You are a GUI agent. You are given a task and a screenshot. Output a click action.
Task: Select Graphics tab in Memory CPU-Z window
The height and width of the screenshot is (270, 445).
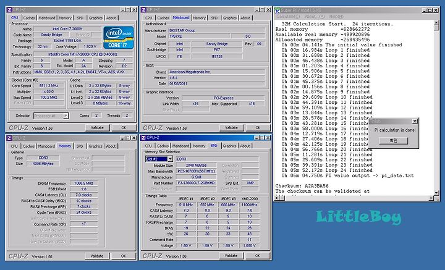(95, 146)
